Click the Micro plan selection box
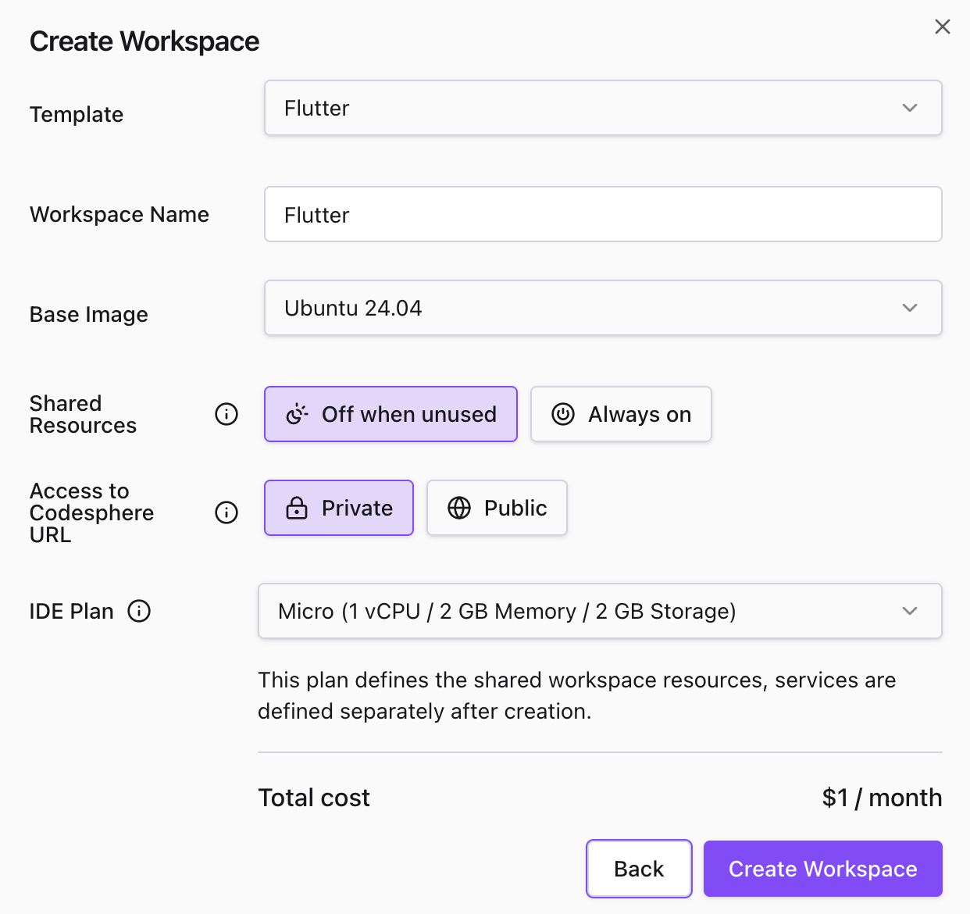This screenshot has height=914, width=970. [x=600, y=611]
